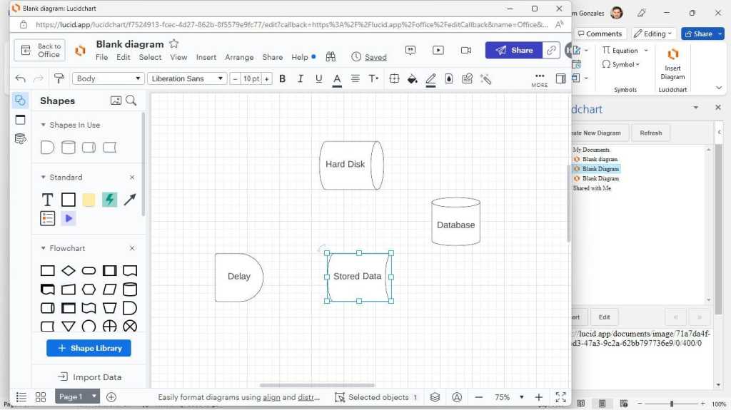Toggle underline text formatting

click(x=318, y=78)
